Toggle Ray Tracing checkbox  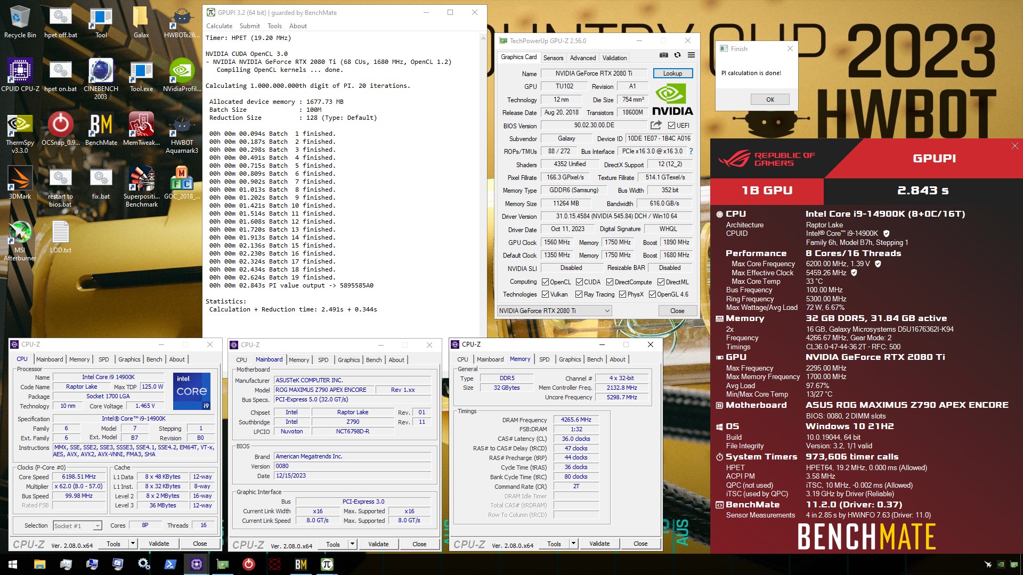coord(579,294)
